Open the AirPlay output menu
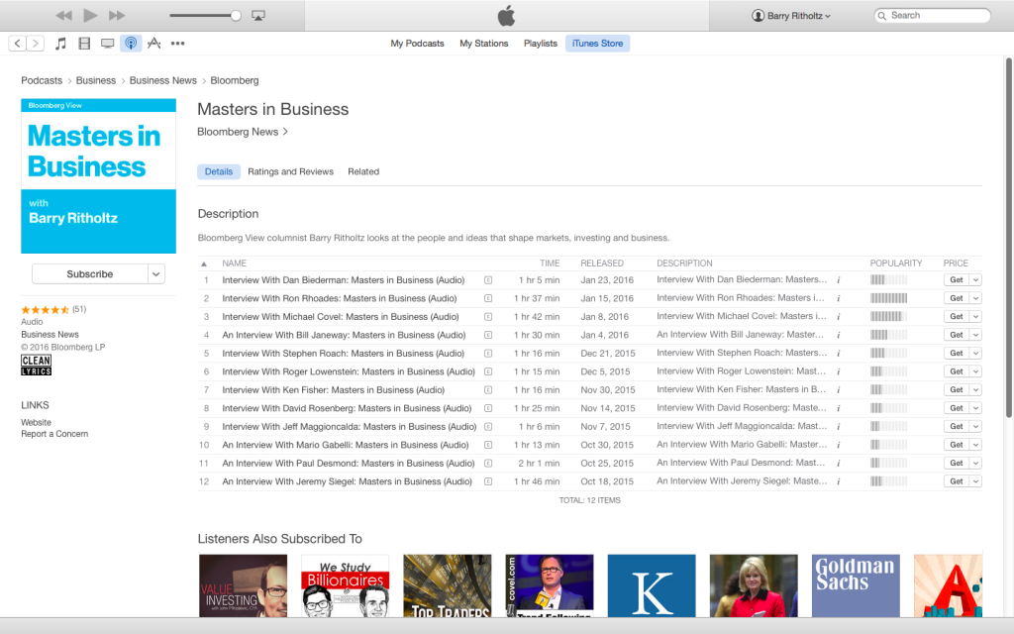Viewport: 1014px width, 634px height. 258,16
